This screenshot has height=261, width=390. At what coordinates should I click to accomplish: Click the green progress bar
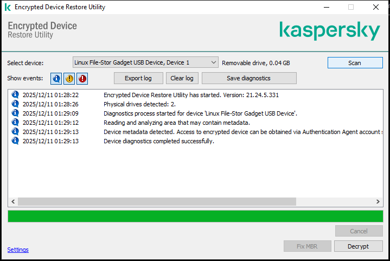(x=195, y=216)
